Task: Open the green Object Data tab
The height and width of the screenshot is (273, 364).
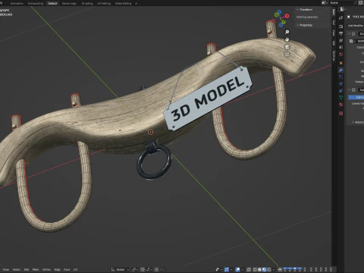Action: click(341, 97)
